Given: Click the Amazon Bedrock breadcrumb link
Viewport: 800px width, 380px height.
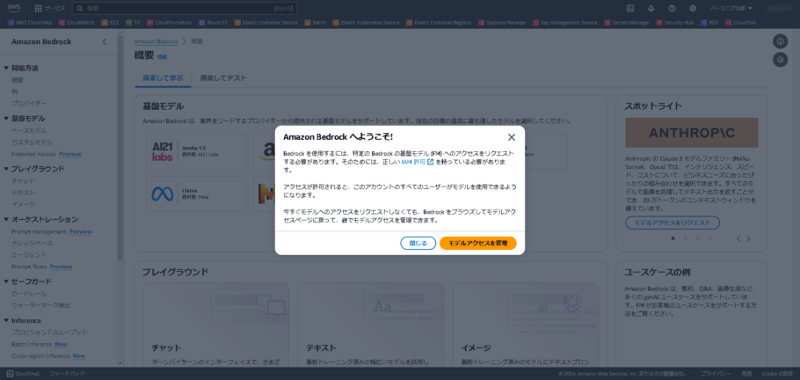Looking at the screenshot, I should [156, 41].
